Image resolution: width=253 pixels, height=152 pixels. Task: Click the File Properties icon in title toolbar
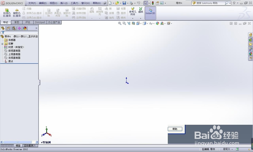click(157, 3)
